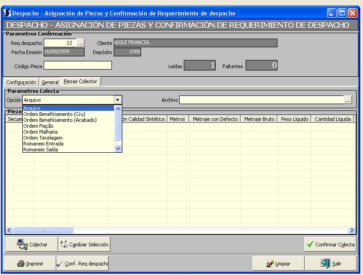Viewport: 363px width, 275px height.
Task: Switch to the Configuración tab
Action: 21,82
